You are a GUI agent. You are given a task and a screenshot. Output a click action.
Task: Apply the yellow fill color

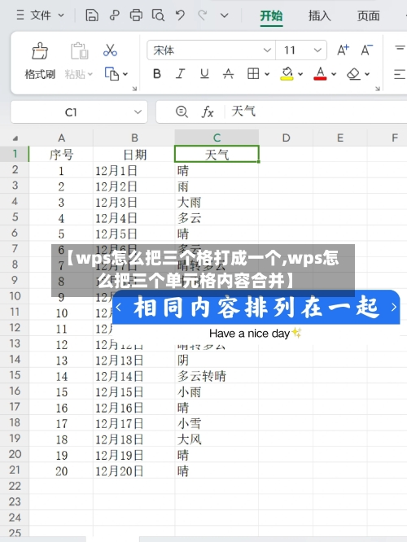pyautogui.click(x=287, y=73)
